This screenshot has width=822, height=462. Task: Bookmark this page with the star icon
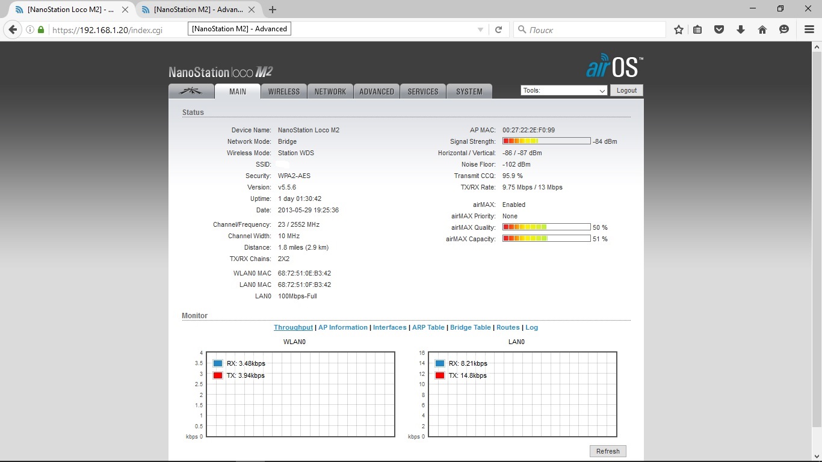point(679,29)
